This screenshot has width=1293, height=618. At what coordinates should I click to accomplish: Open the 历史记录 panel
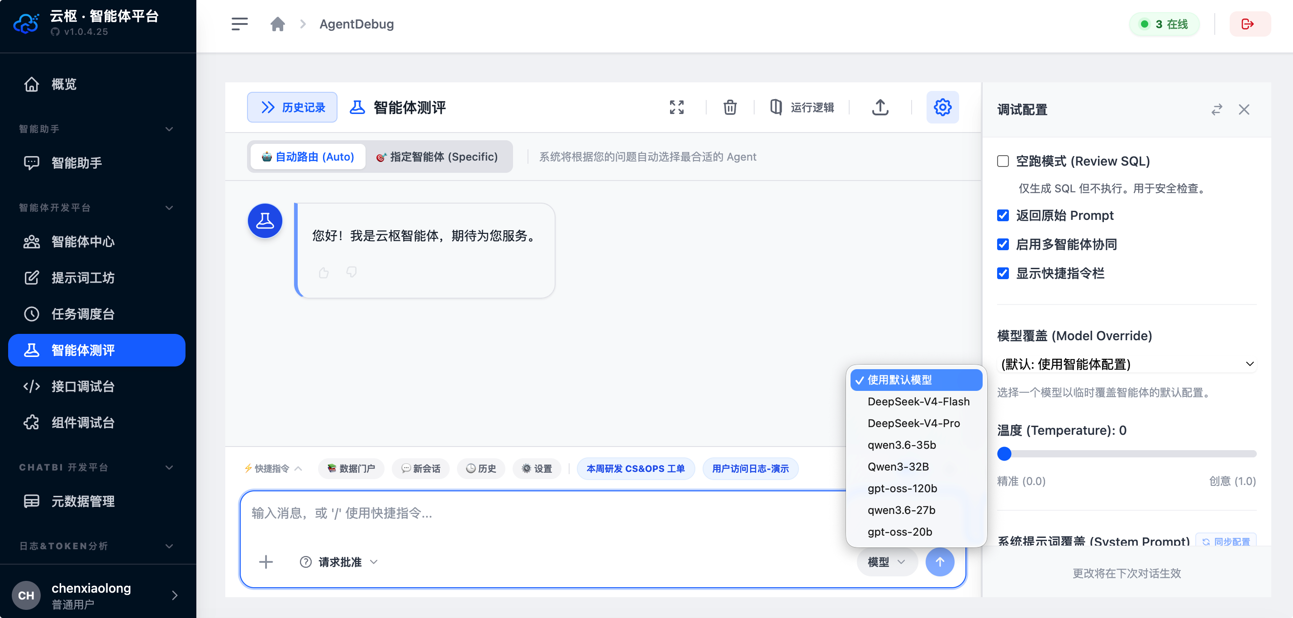pyautogui.click(x=292, y=107)
